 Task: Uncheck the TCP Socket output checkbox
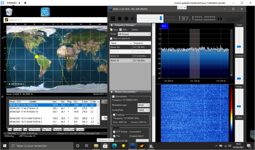click(114, 132)
